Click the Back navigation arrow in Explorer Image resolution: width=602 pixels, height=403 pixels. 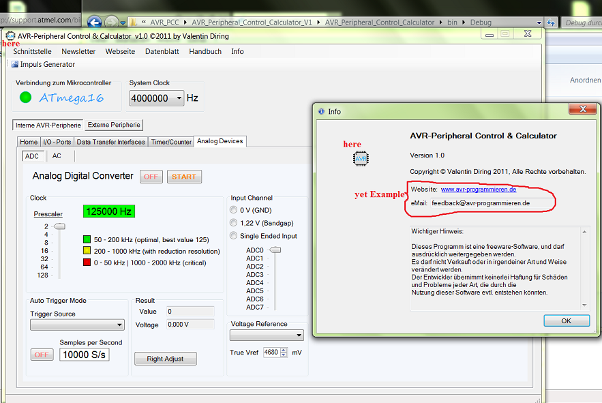94,21
